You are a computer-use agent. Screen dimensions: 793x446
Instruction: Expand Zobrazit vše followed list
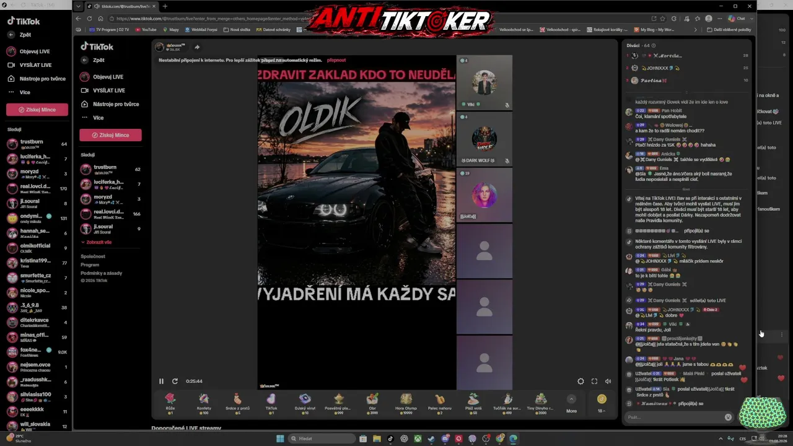96,242
